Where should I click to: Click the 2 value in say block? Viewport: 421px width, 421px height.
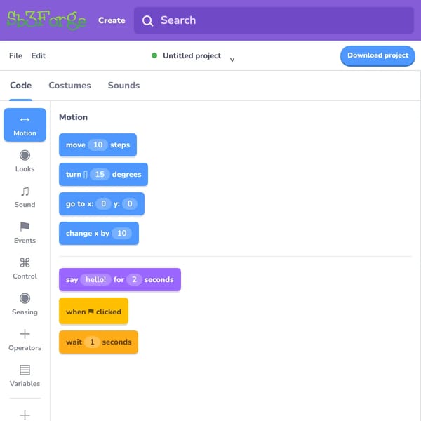(134, 279)
